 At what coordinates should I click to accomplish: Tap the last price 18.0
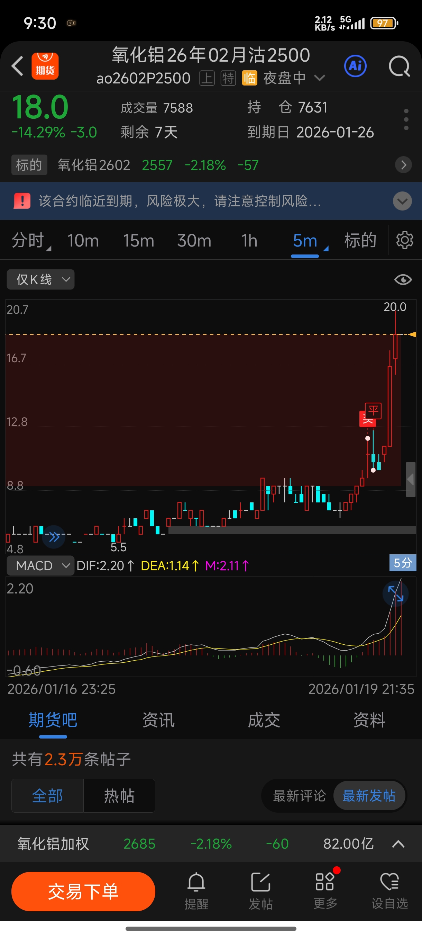point(40,107)
